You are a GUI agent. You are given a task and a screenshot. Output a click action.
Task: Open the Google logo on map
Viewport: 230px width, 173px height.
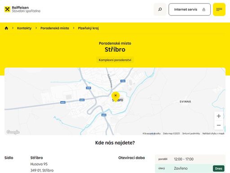(x=13, y=132)
